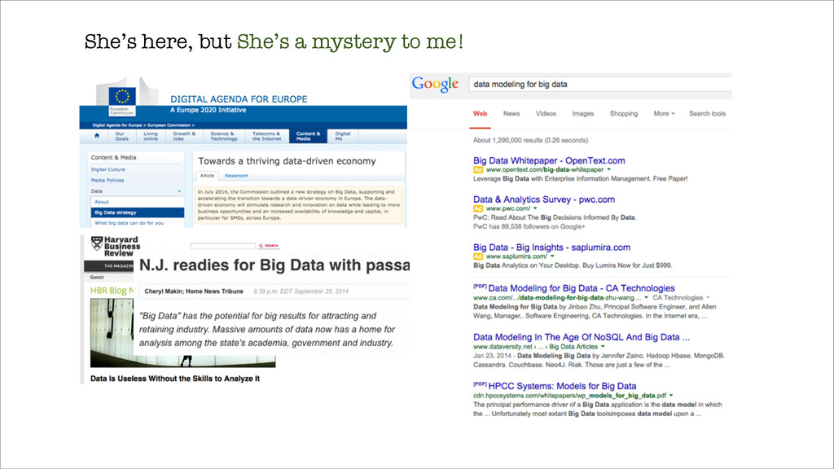Click the Harvard Business Review shield logo
834x469 pixels.
tap(97, 243)
